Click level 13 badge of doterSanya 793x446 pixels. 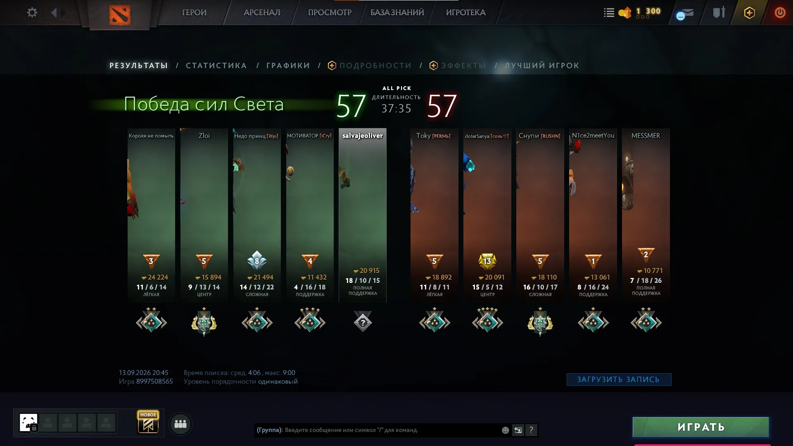click(487, 261)
